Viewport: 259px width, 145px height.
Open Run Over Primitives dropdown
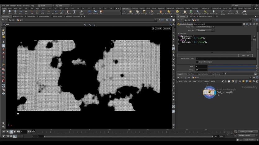tap(205, 30)
